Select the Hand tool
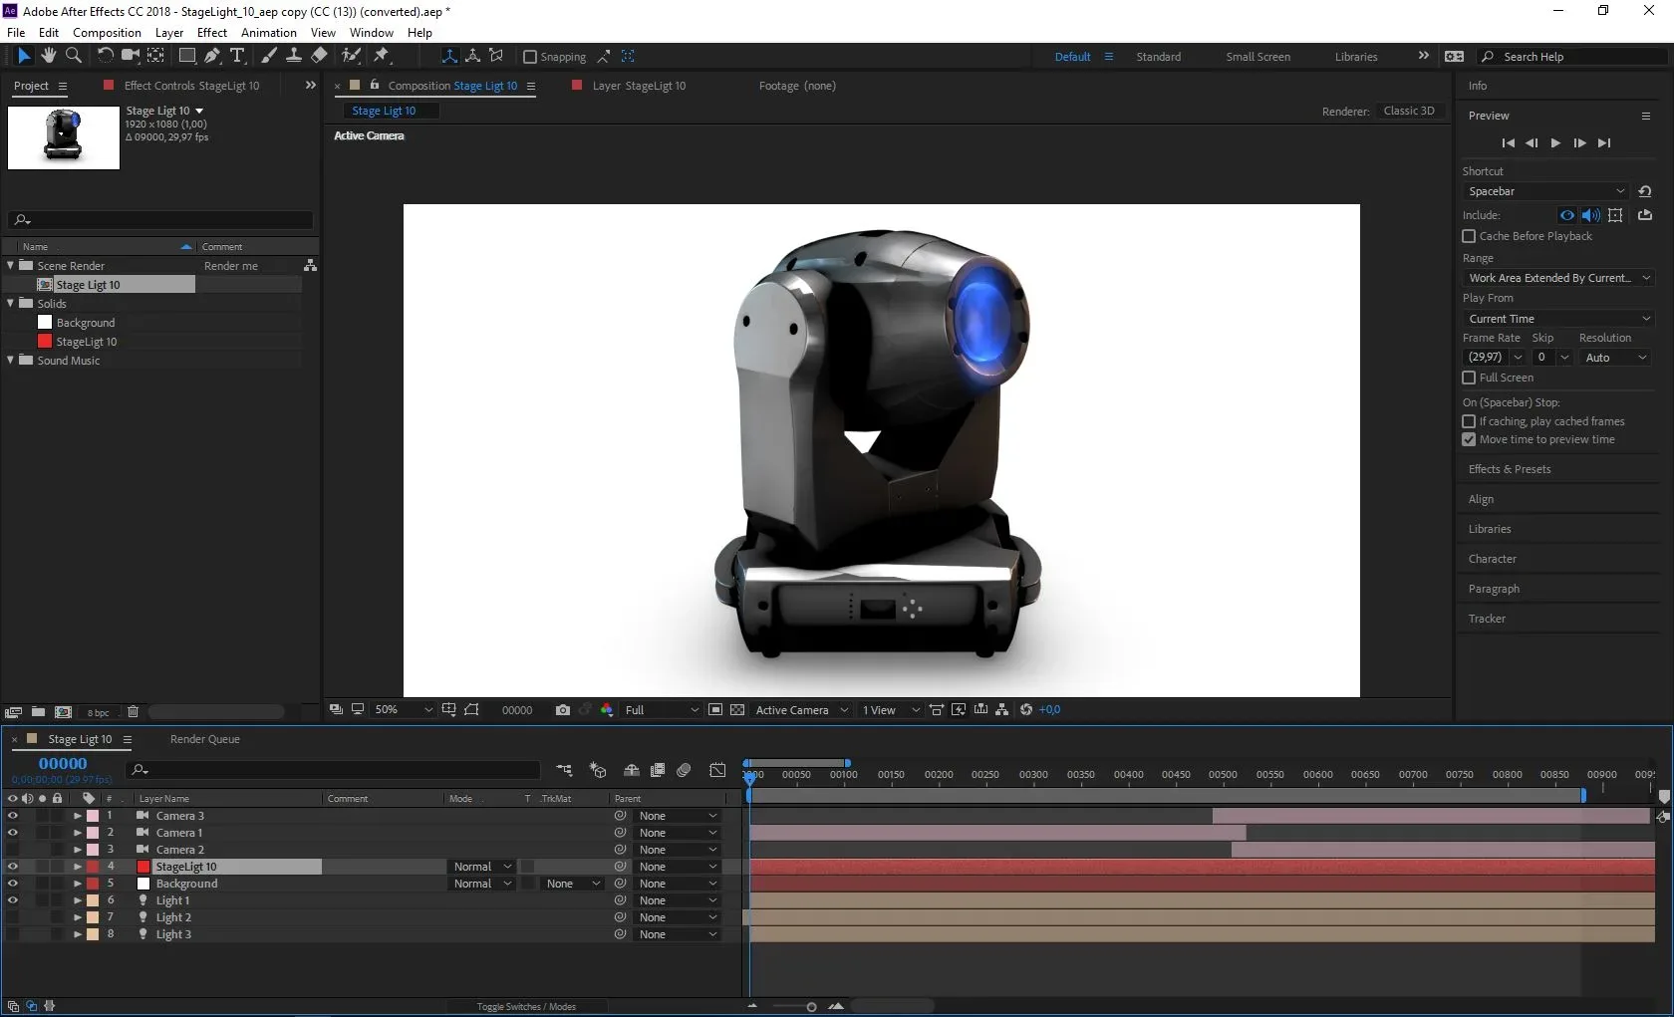This screenshot has height=1017, width=1674. click(48, 56)
